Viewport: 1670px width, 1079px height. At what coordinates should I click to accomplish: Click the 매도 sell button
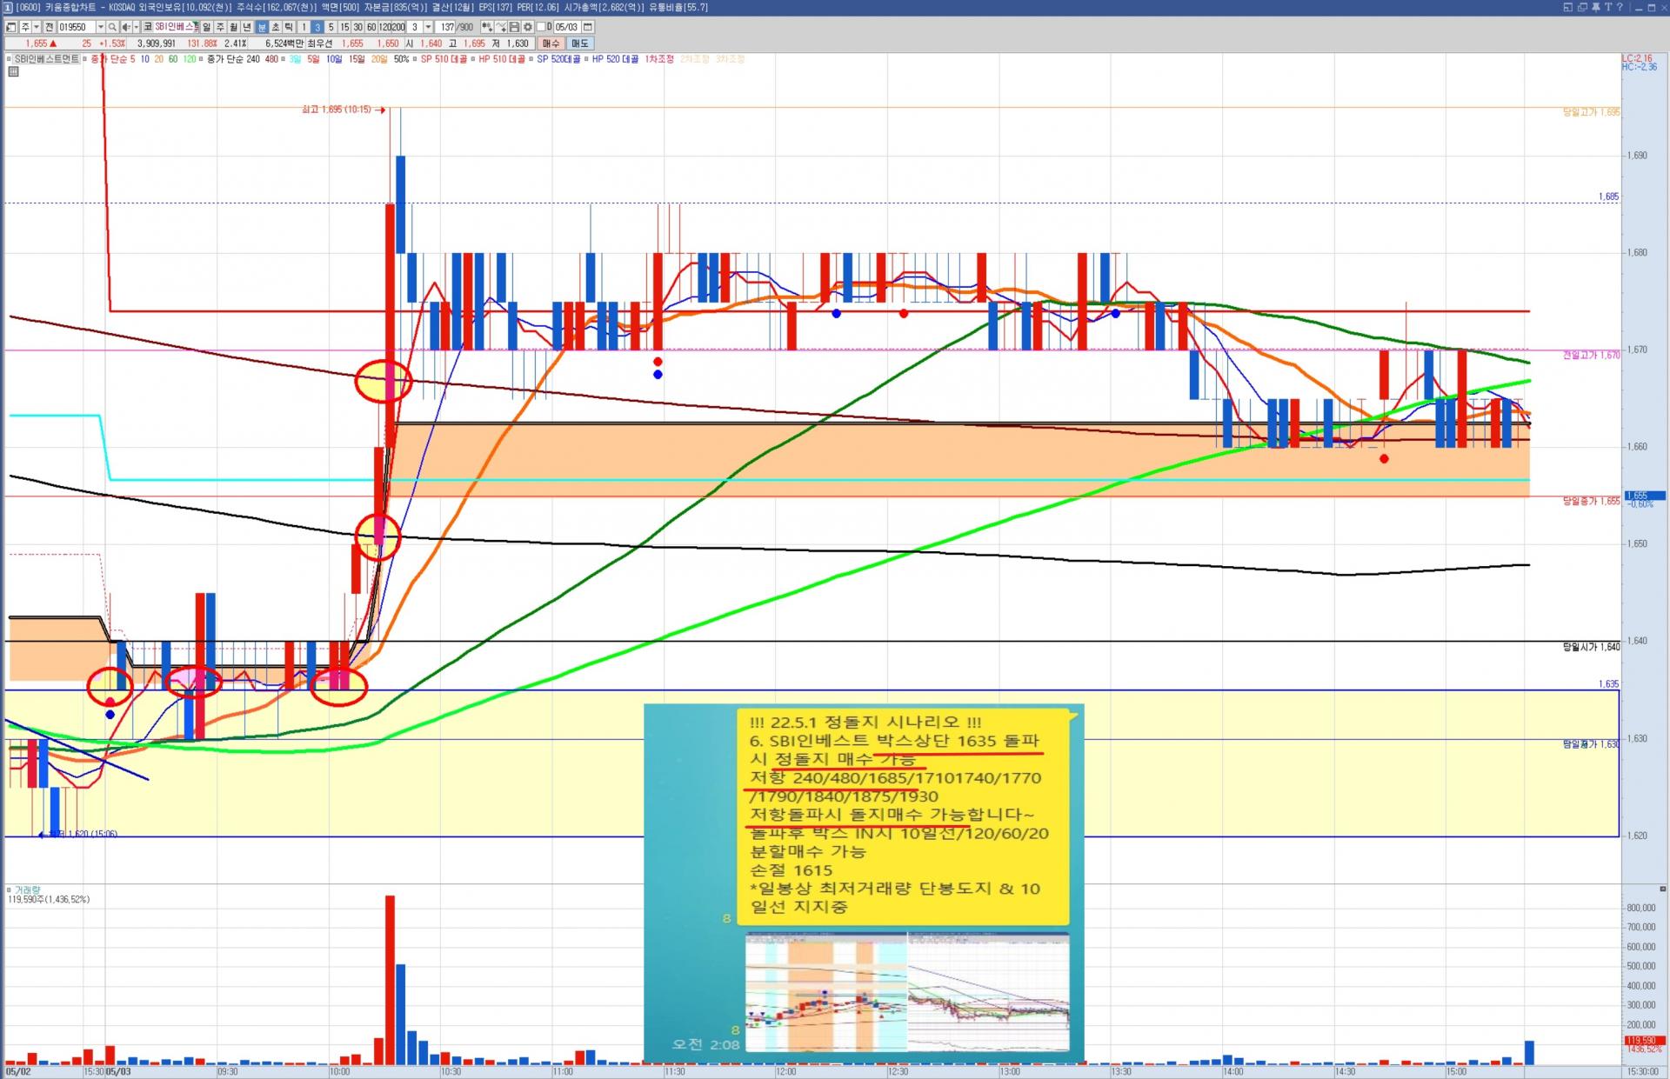click(579, 43)
